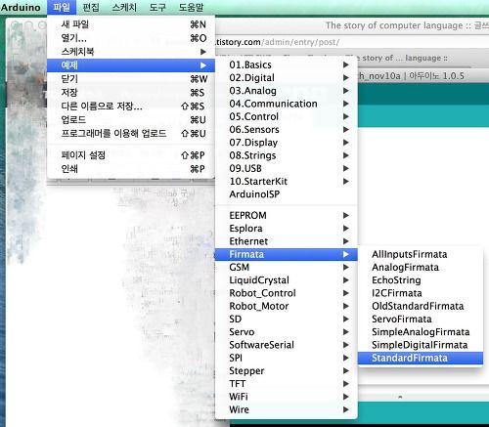
Task: Open the Ethernet library examples
Action: click(287, 241)
